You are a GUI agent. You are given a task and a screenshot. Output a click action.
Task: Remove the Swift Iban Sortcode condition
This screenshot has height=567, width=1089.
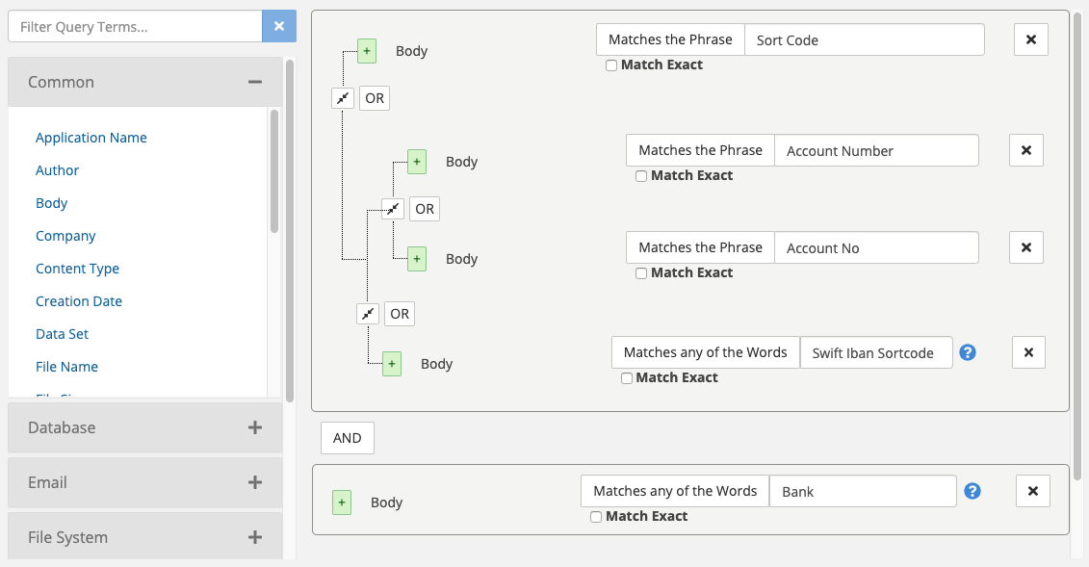point(1028,352)
